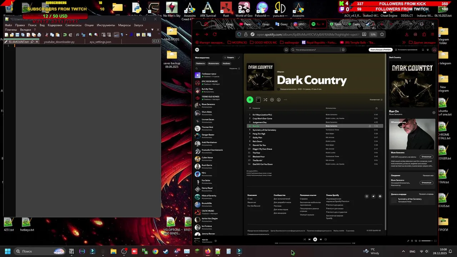Toggle repeat in the bottom player bar
This screenshot has width=457, height=257.
tap(326, 240)
